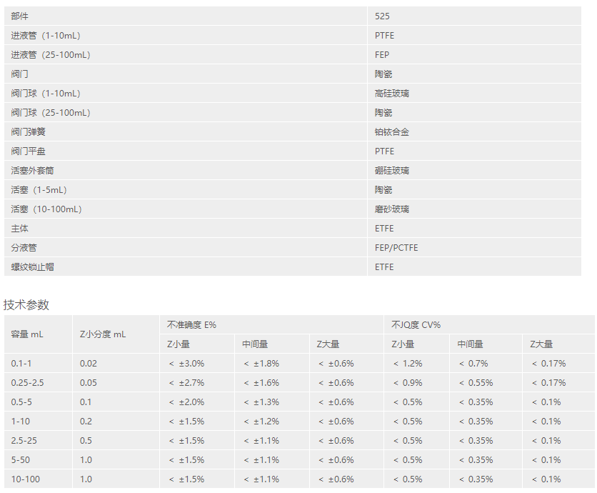
Task: Click the 进液管（1-10mL） row label
Action: (51, 35)
